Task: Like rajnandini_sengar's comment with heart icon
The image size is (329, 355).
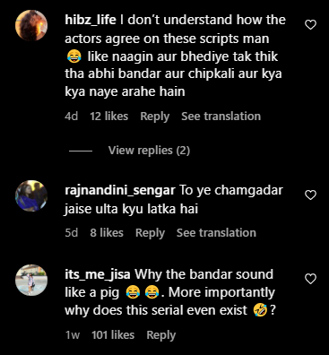Action: [x=310, y=195]
